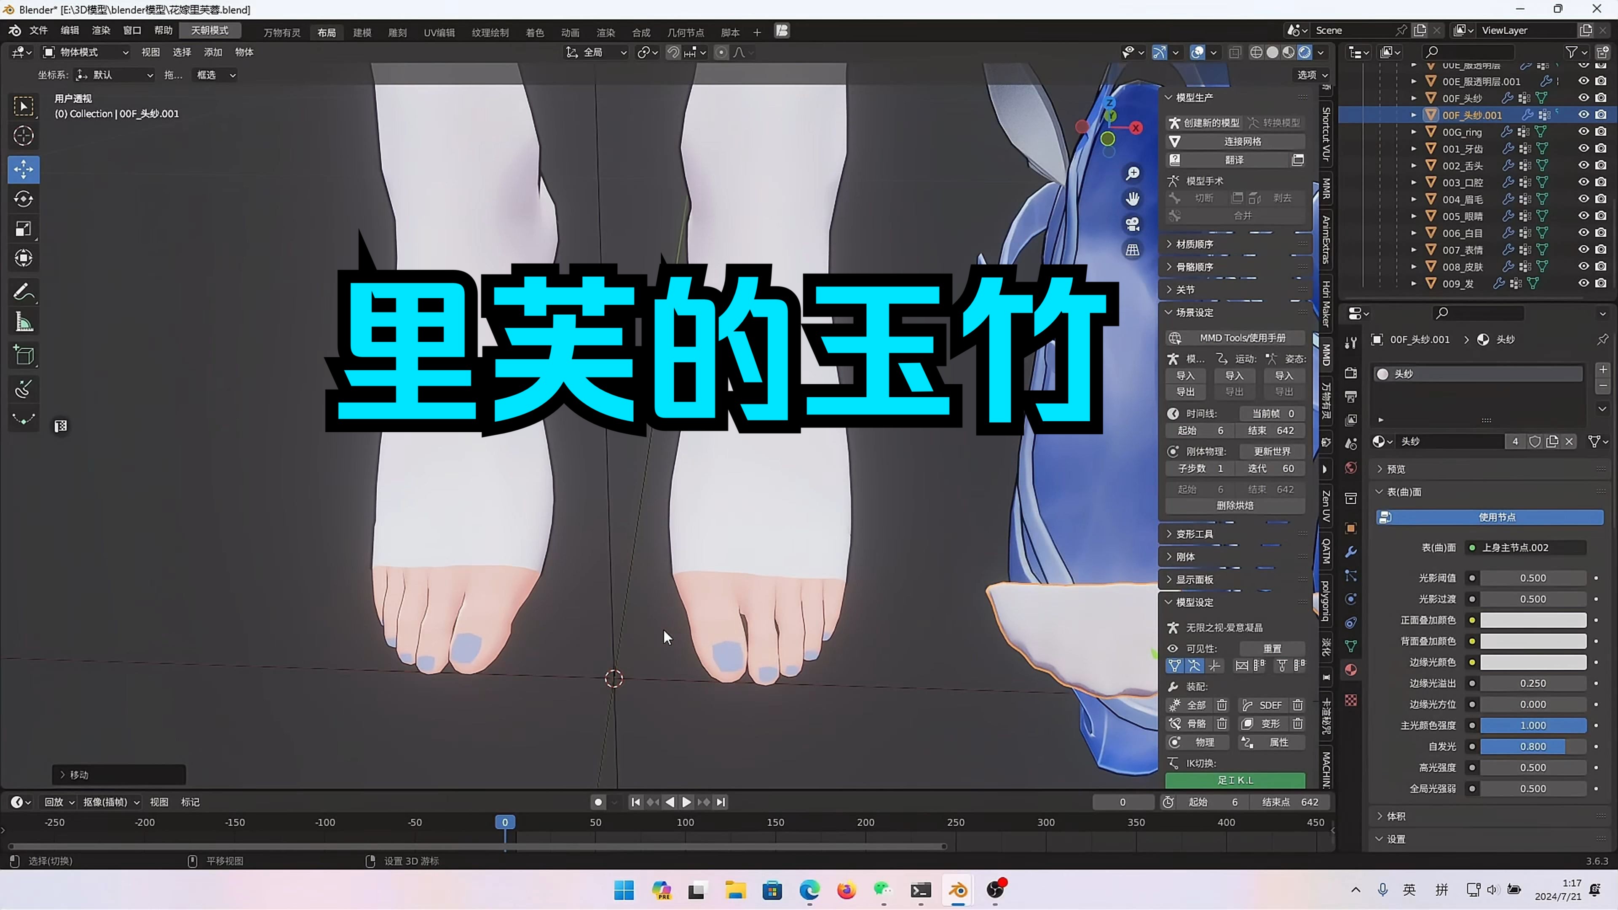Open the Object Data properties tab

[x=1351, y=645]
